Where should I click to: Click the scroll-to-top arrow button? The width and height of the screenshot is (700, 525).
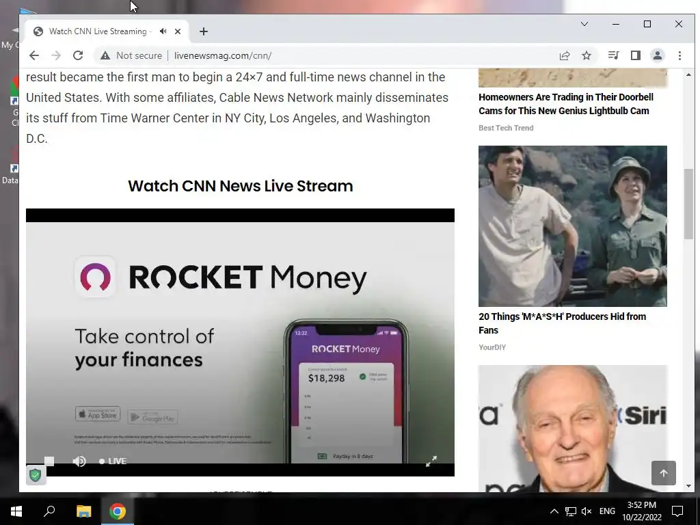(x=663, y=473)
